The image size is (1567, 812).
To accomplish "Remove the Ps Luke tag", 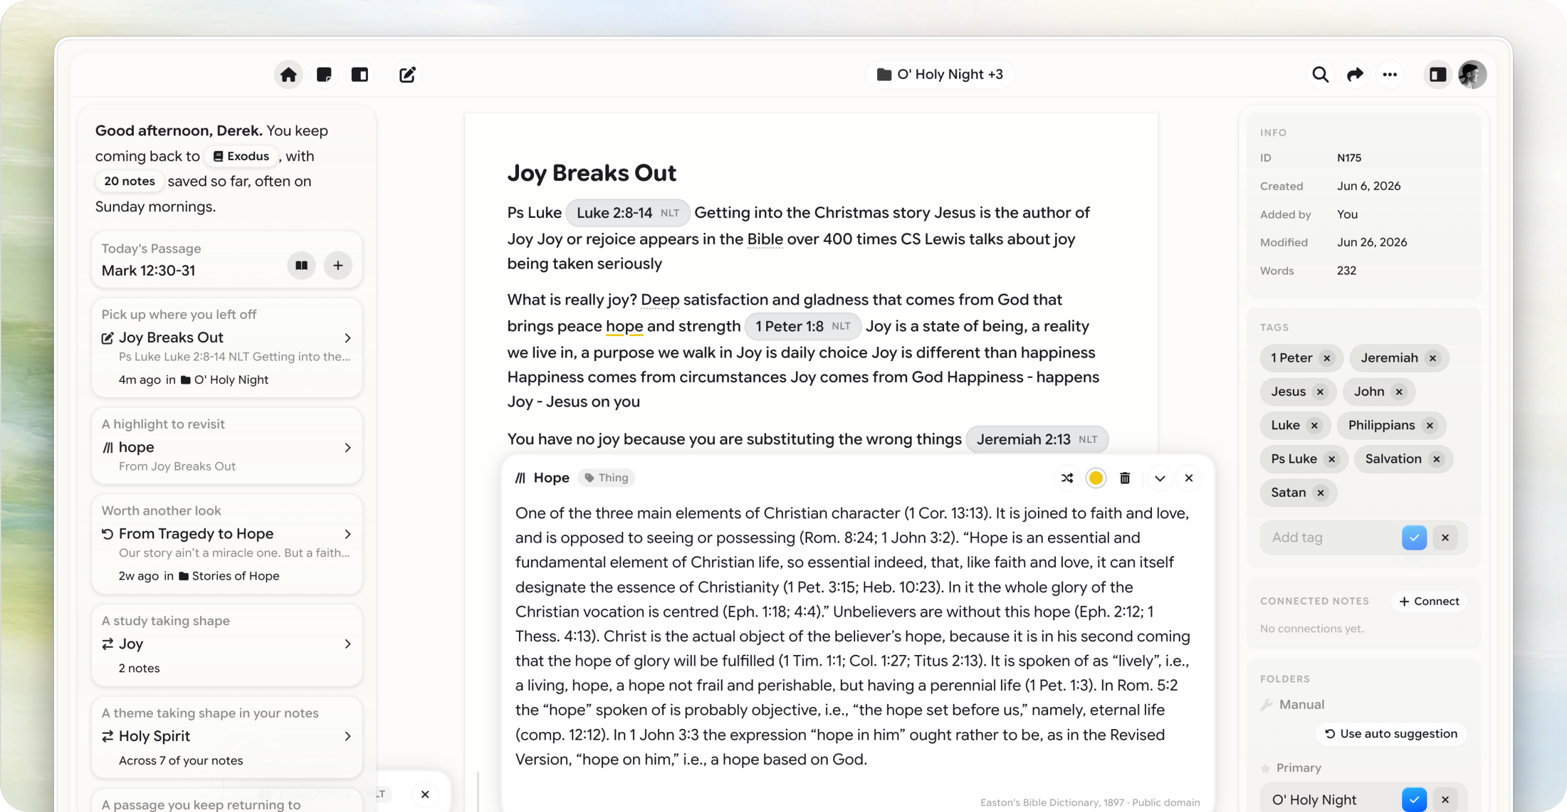I will [1332, 459].
